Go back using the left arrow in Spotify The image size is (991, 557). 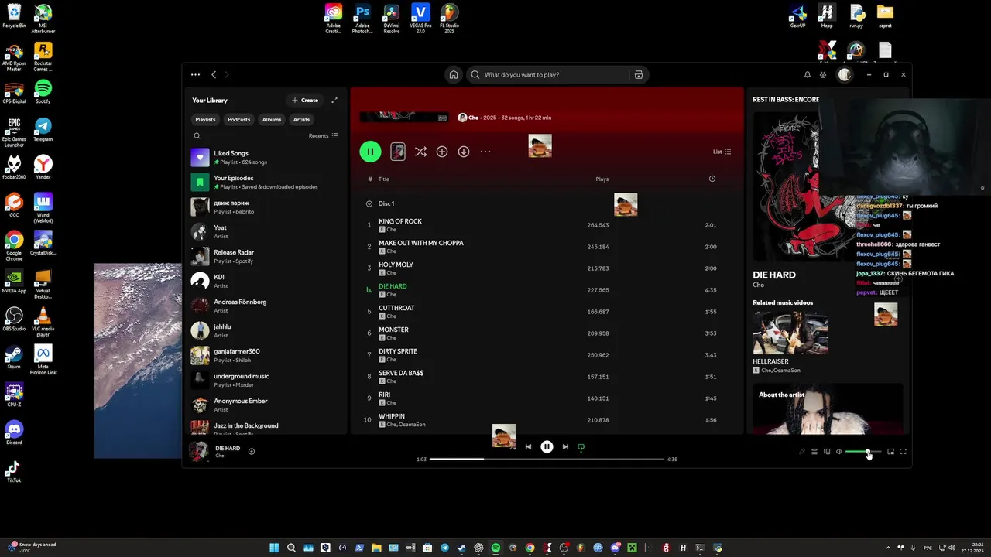coord(214,75)
